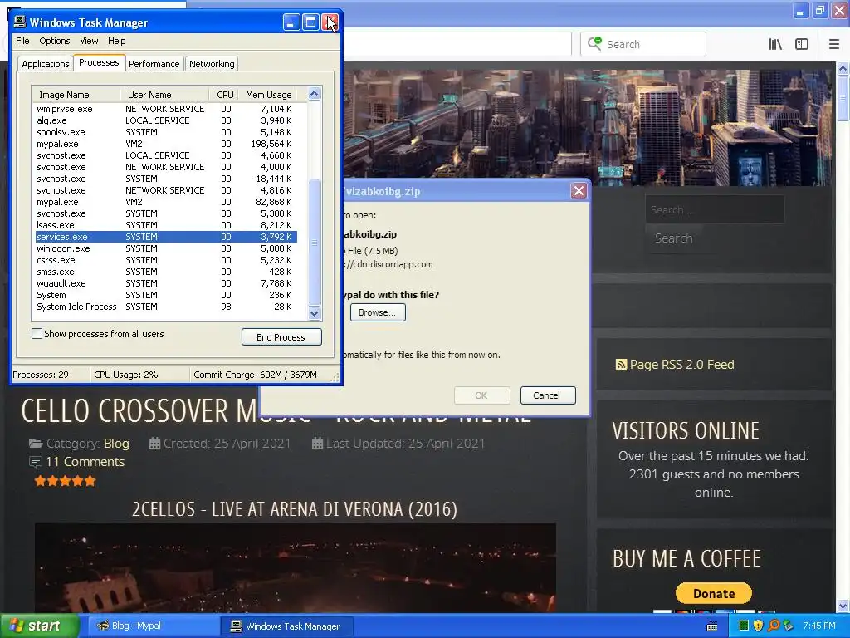Click process list scroll down arrow

[x=315, y=313]
